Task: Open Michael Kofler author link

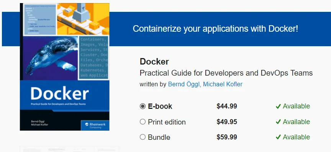Action: pyautogui.click(x=223, y=84)
